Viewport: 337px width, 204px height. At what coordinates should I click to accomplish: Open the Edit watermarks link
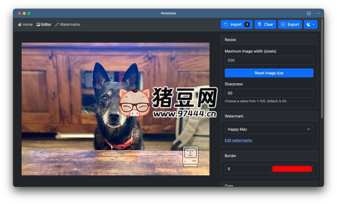click(238, 140)
